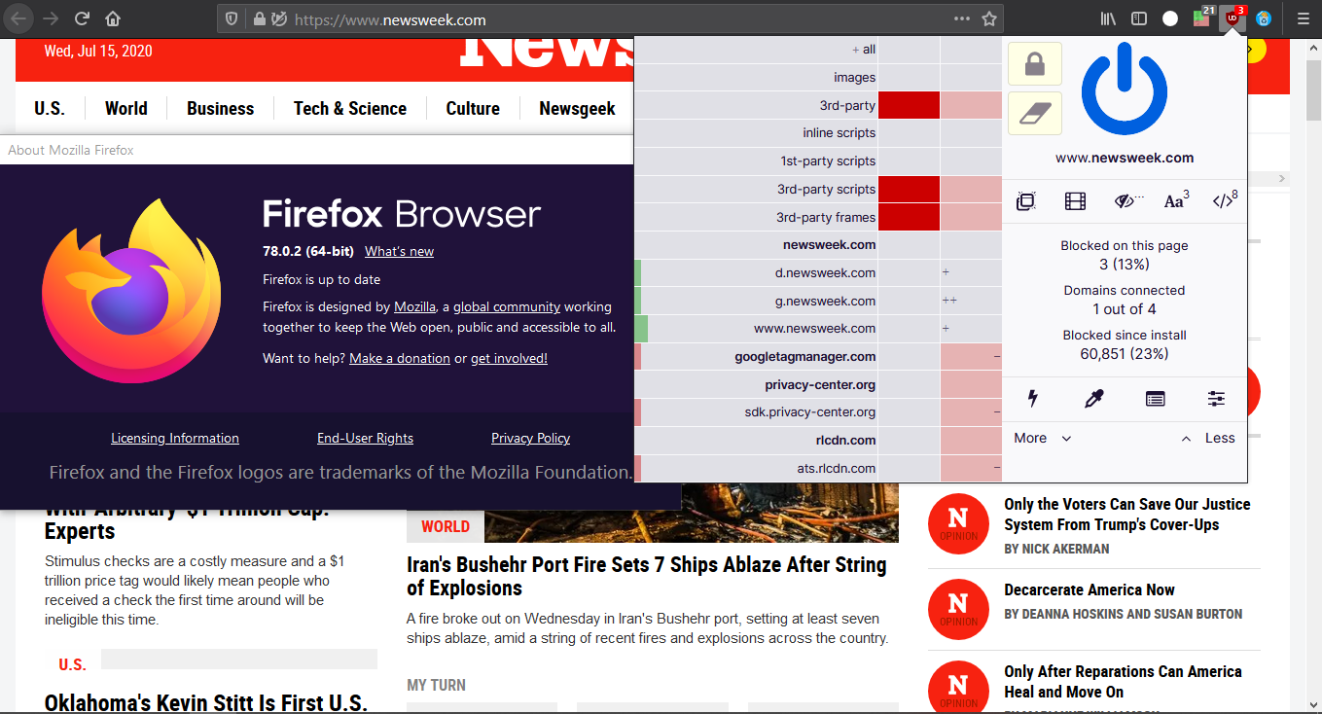The image size is (1322, 714).
Task: Click the 'inline scripts' row label in uBlock
Action: [839, 132]
